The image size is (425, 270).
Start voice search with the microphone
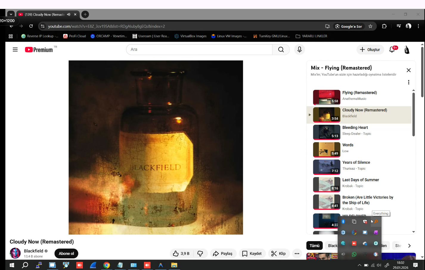300,49
